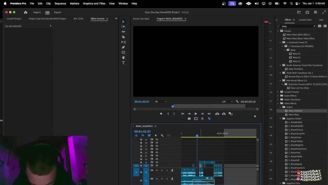Click Go to Out point
The image size is (328, 185).
(x=209, y=114)
